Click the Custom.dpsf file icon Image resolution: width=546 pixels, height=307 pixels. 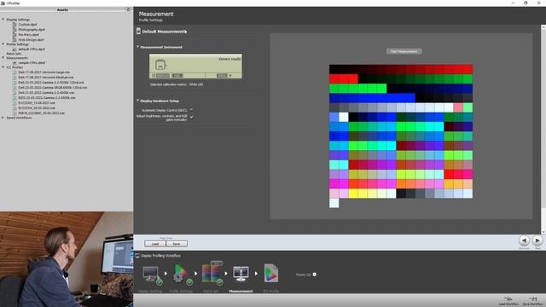15,25
